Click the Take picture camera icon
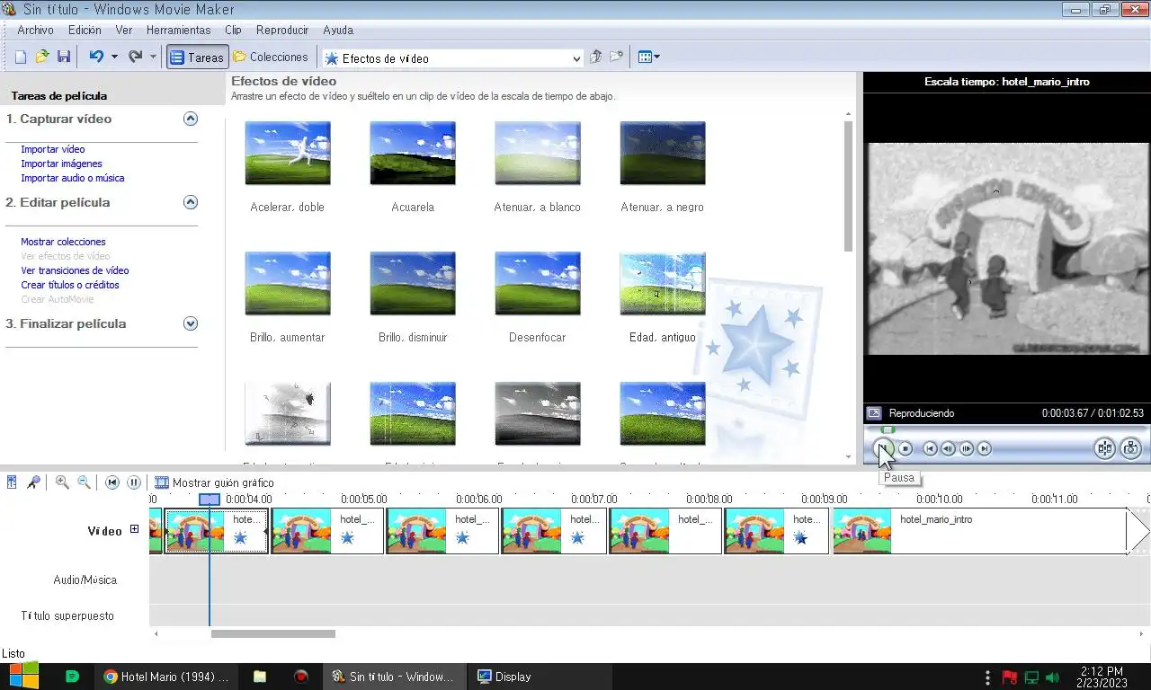This screenshot has width=1151, height=690. (x=1131, y=448)
